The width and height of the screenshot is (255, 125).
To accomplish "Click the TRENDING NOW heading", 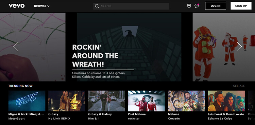I will pyautogui.click(x=20, y=86).
